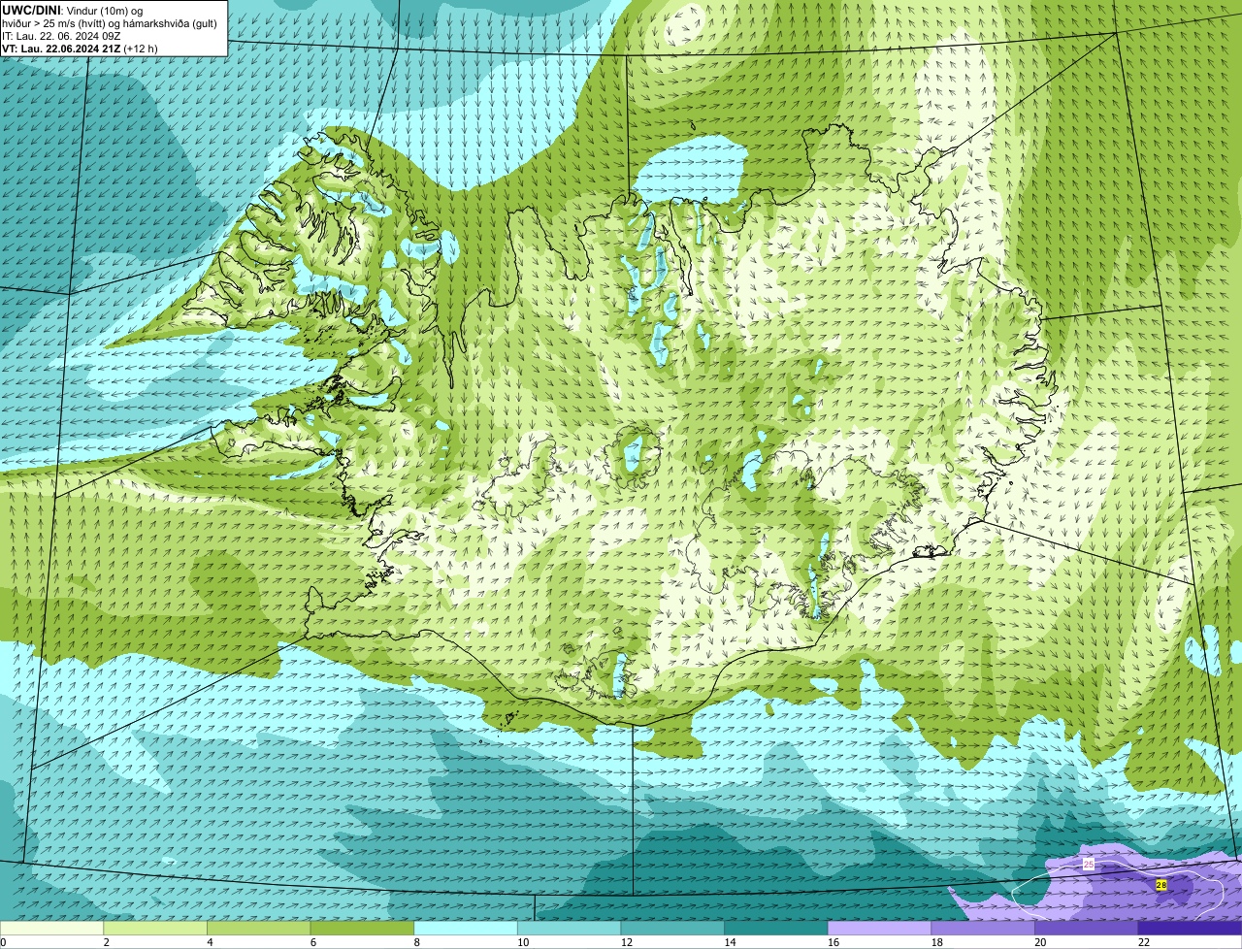Click the "4" tick label on the legend

210,942
